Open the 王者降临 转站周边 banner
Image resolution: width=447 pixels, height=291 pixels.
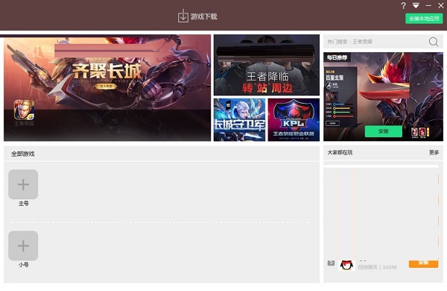pyautogui.click(x=267, y=65)
